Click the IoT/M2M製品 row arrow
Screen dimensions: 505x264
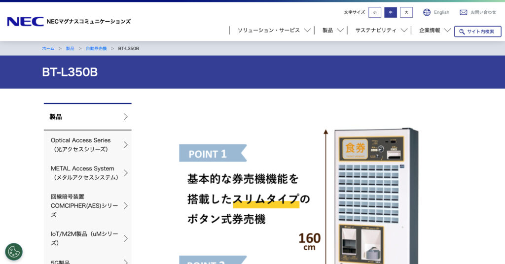(126, 238)
